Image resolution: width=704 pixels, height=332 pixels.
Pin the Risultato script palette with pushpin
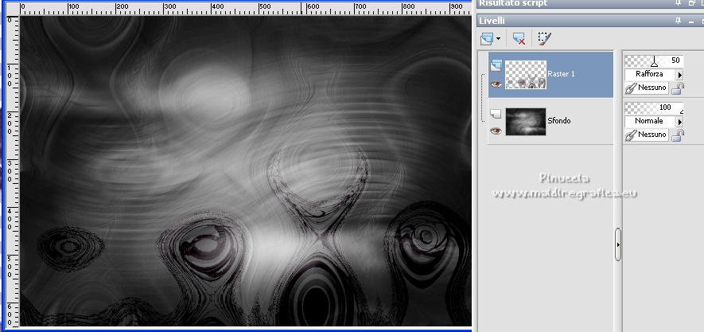679,2
